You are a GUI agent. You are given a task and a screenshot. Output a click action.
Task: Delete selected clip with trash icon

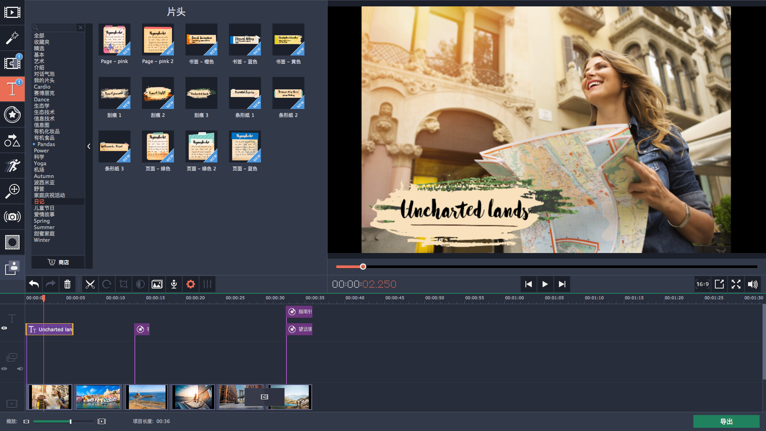click(x=67, y=284)
